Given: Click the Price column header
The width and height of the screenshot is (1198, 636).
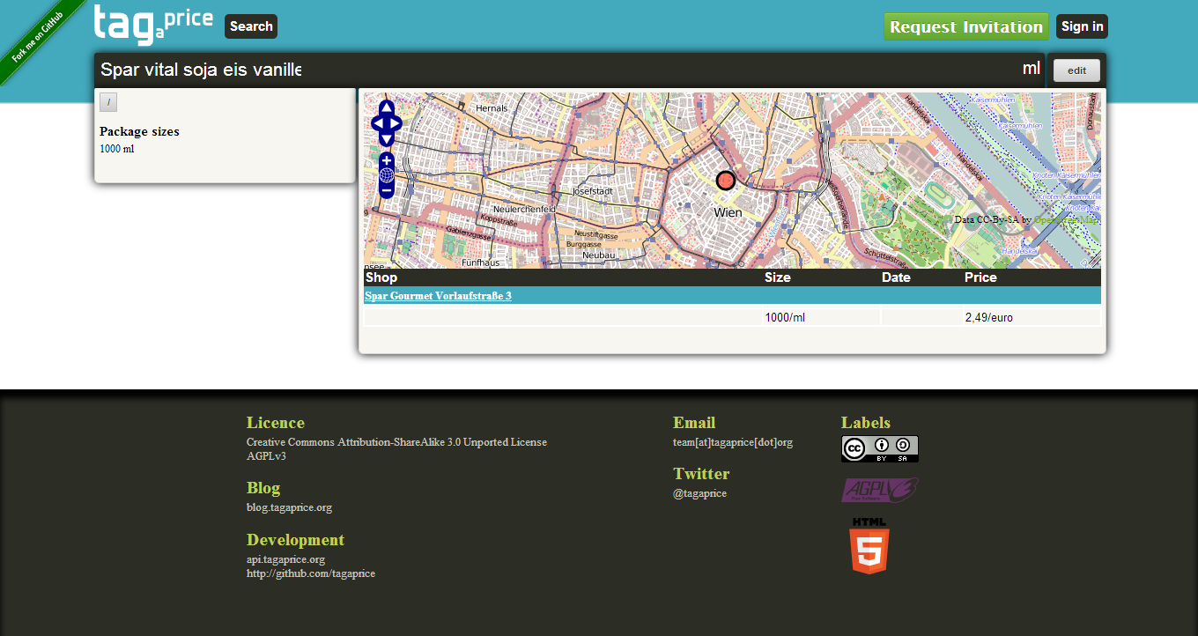Looking at the screenshot, I should [x=980, y=277].
